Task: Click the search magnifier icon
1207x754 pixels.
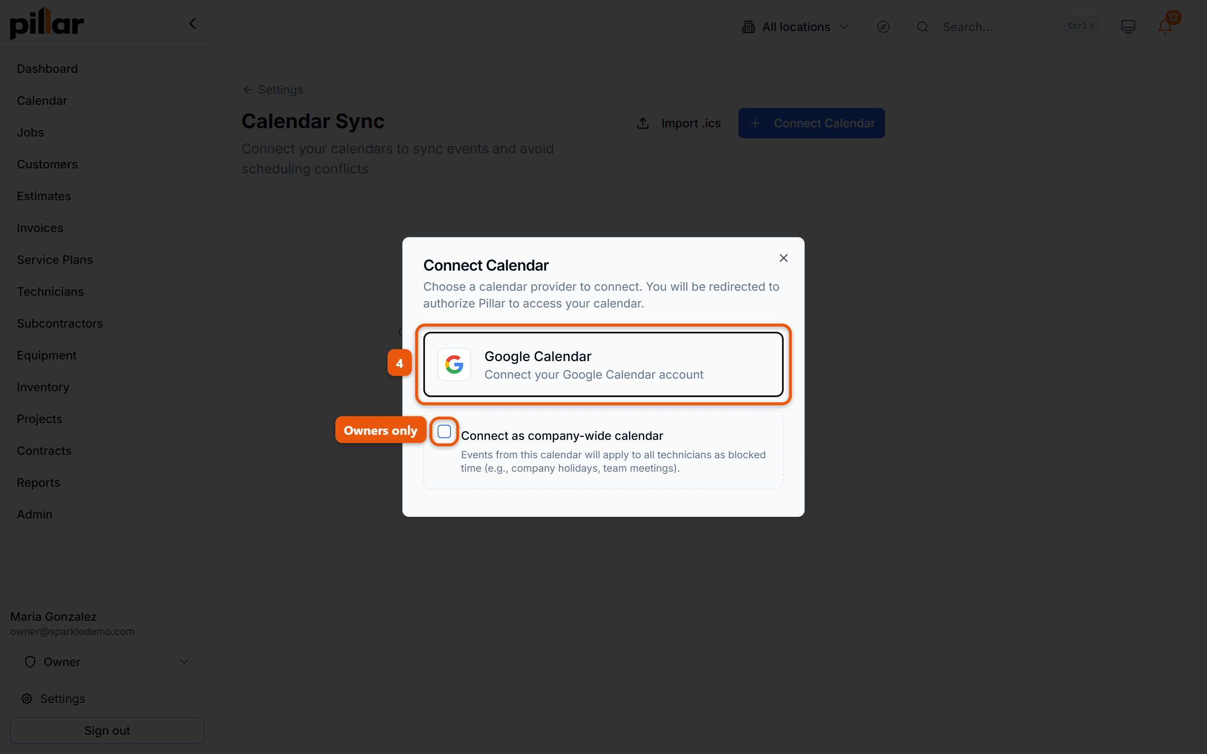Action: (923, 27)
